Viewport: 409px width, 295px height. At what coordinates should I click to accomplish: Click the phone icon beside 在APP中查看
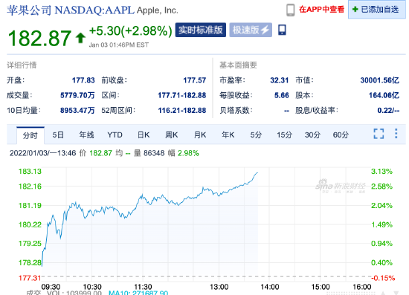tap(290, 10)
